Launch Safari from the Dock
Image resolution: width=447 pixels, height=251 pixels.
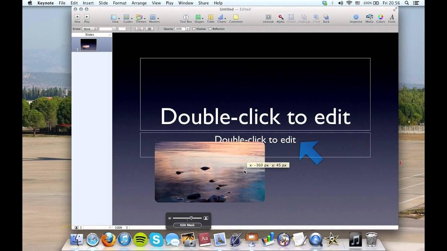93,239
